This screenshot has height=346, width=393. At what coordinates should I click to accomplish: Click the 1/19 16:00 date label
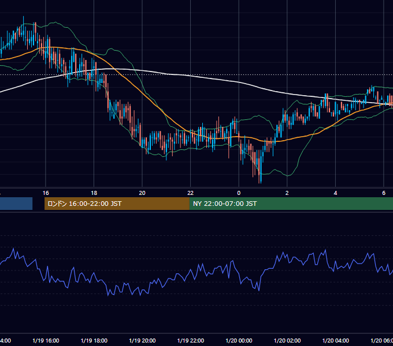tap(46, 340)
